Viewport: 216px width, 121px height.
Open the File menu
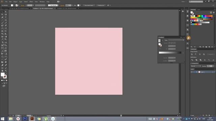point(6,2)
